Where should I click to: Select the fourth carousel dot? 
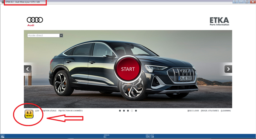pyautogui.click(x=132, y=111)
